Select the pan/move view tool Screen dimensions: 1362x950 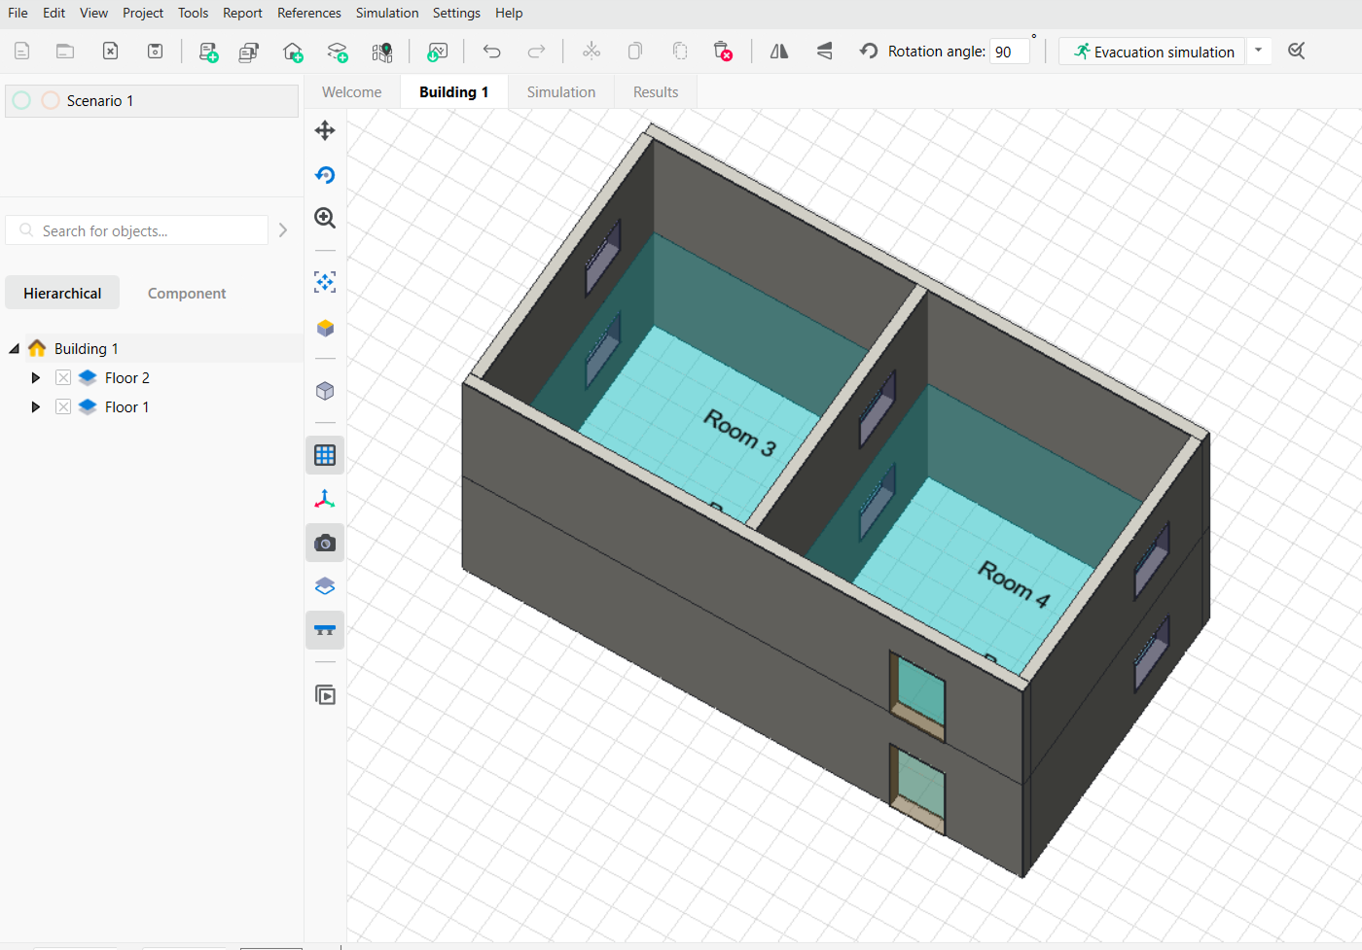325,130
